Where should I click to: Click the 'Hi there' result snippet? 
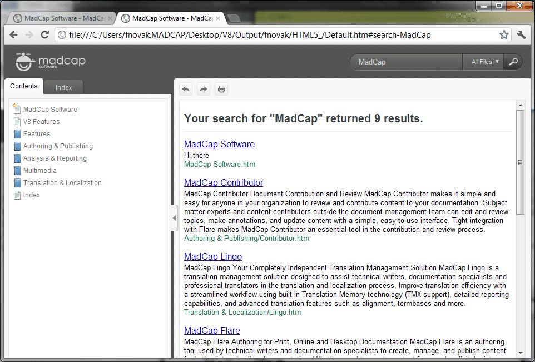click(x=196, y=156)
